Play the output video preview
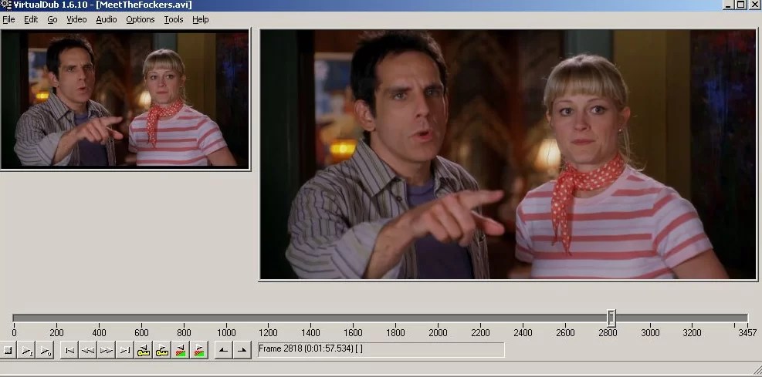Image resolution: width=762 pixels, height=377 pixels. point(45,350)
